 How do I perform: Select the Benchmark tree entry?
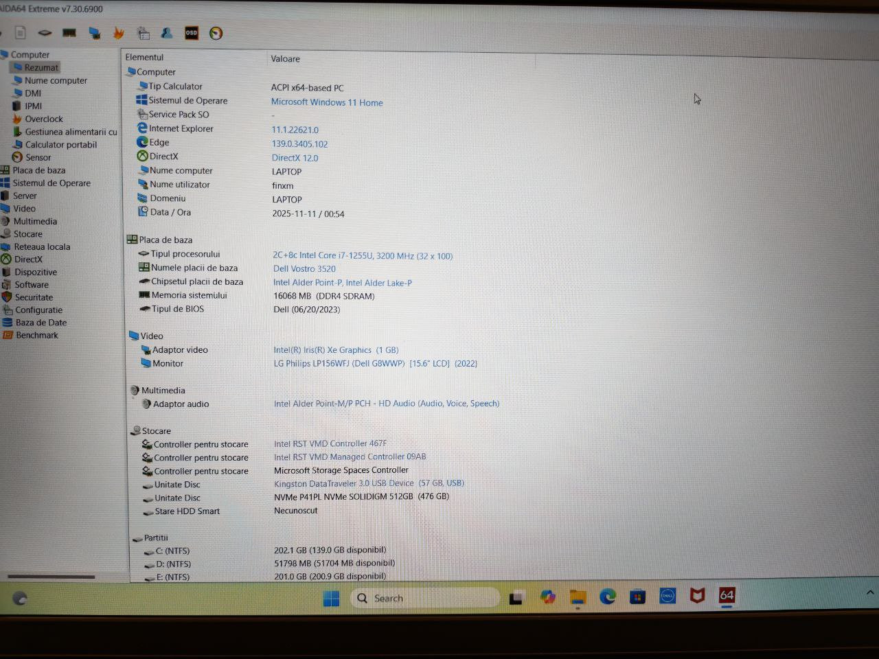36,335
